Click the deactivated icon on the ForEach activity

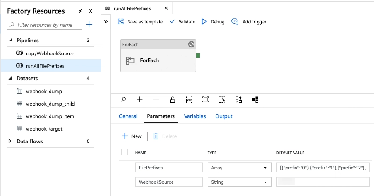tap(191, 44)
